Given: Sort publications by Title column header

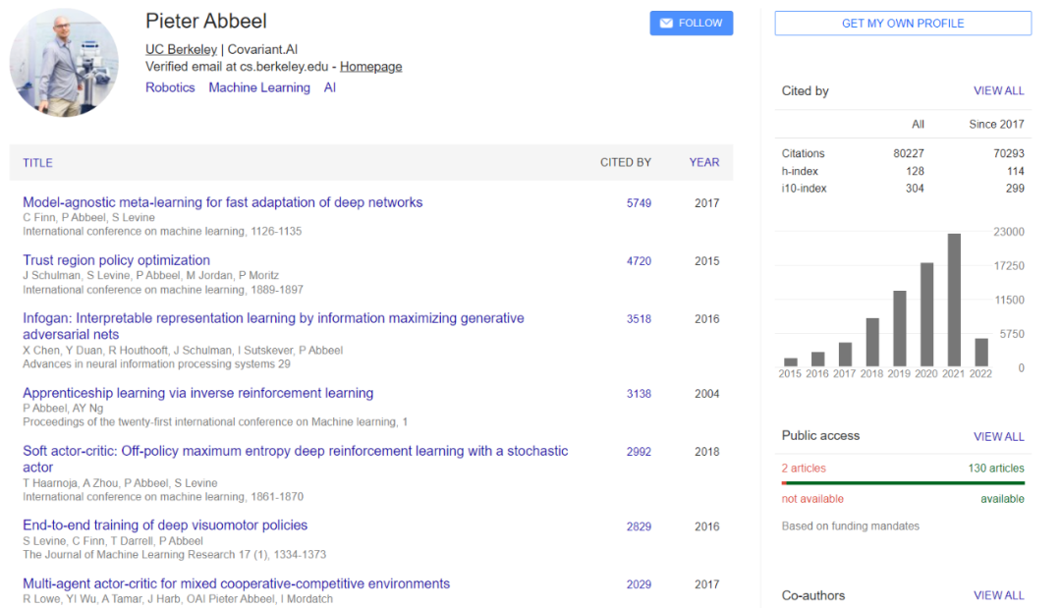Looking at the screenshot, I should [38, 163].
